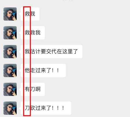Click the 啊 character in 有刀啊
Image resolution: width=130 pixels, height=117 pixels.
(x=38, y=89)
